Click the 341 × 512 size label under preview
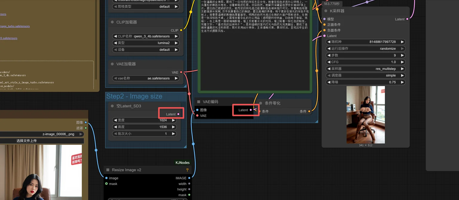This screenshot has height=200, width=459. (365, 145)
